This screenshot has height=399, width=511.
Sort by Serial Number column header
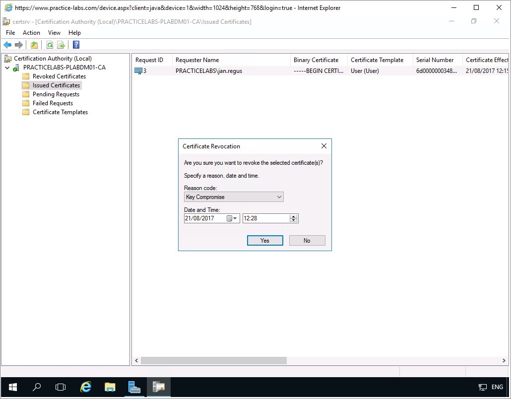click(x=438, y=60)
